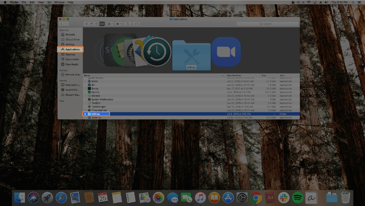Select the Spotify row in the list
Screen dimensions: 365x206
pos(191,92)
